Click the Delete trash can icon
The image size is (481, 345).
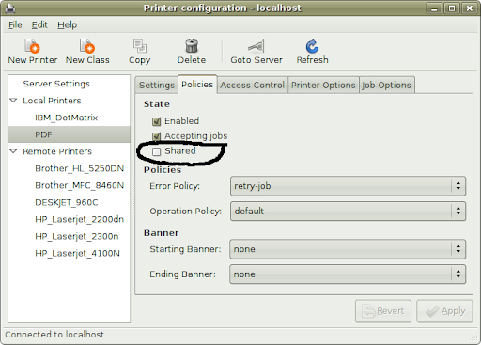(192, 46)
